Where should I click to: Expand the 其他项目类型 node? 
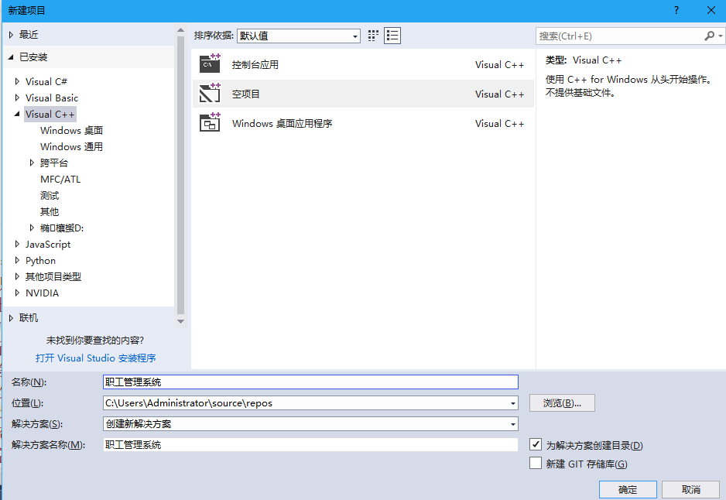(x=17, y=276)
